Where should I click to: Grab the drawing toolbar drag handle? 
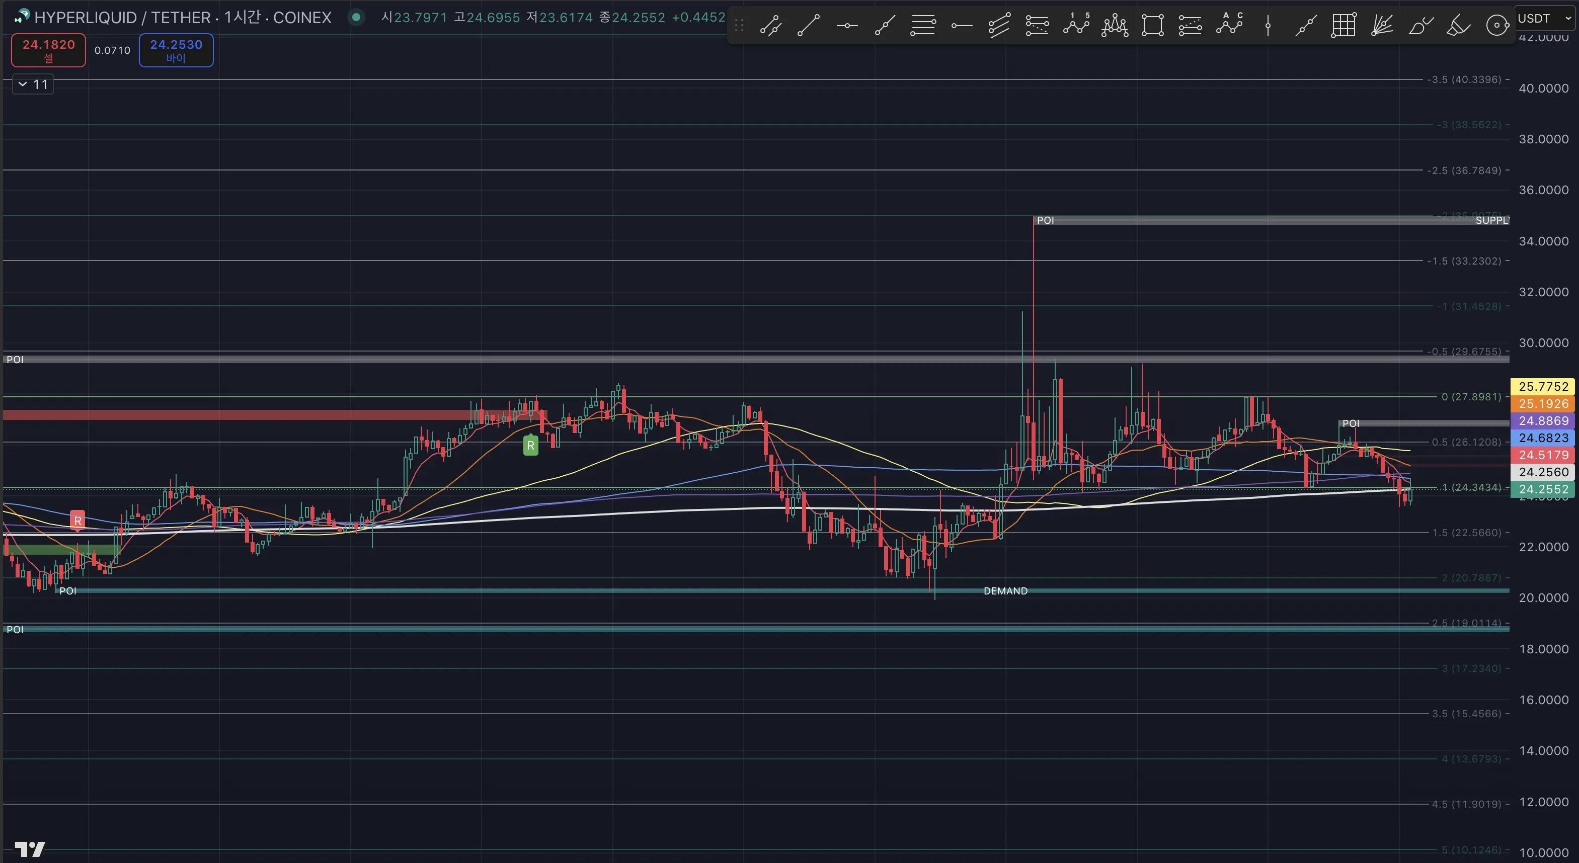[739, 26]
